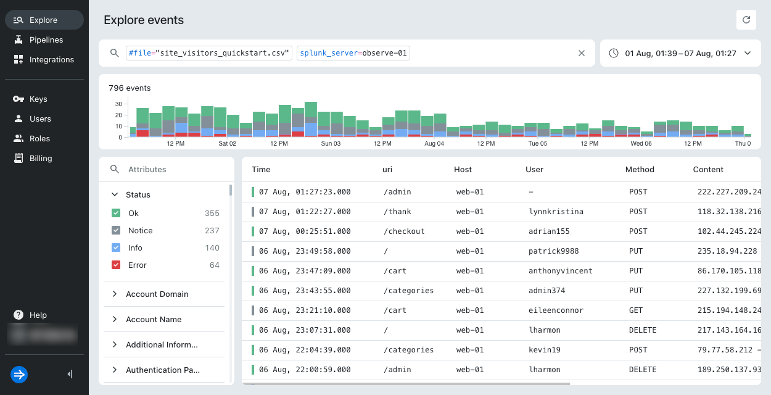The width and height of the screenshot is (771, 395).
Task: Expand the Account Domain attribute
Action: point(115,294)
